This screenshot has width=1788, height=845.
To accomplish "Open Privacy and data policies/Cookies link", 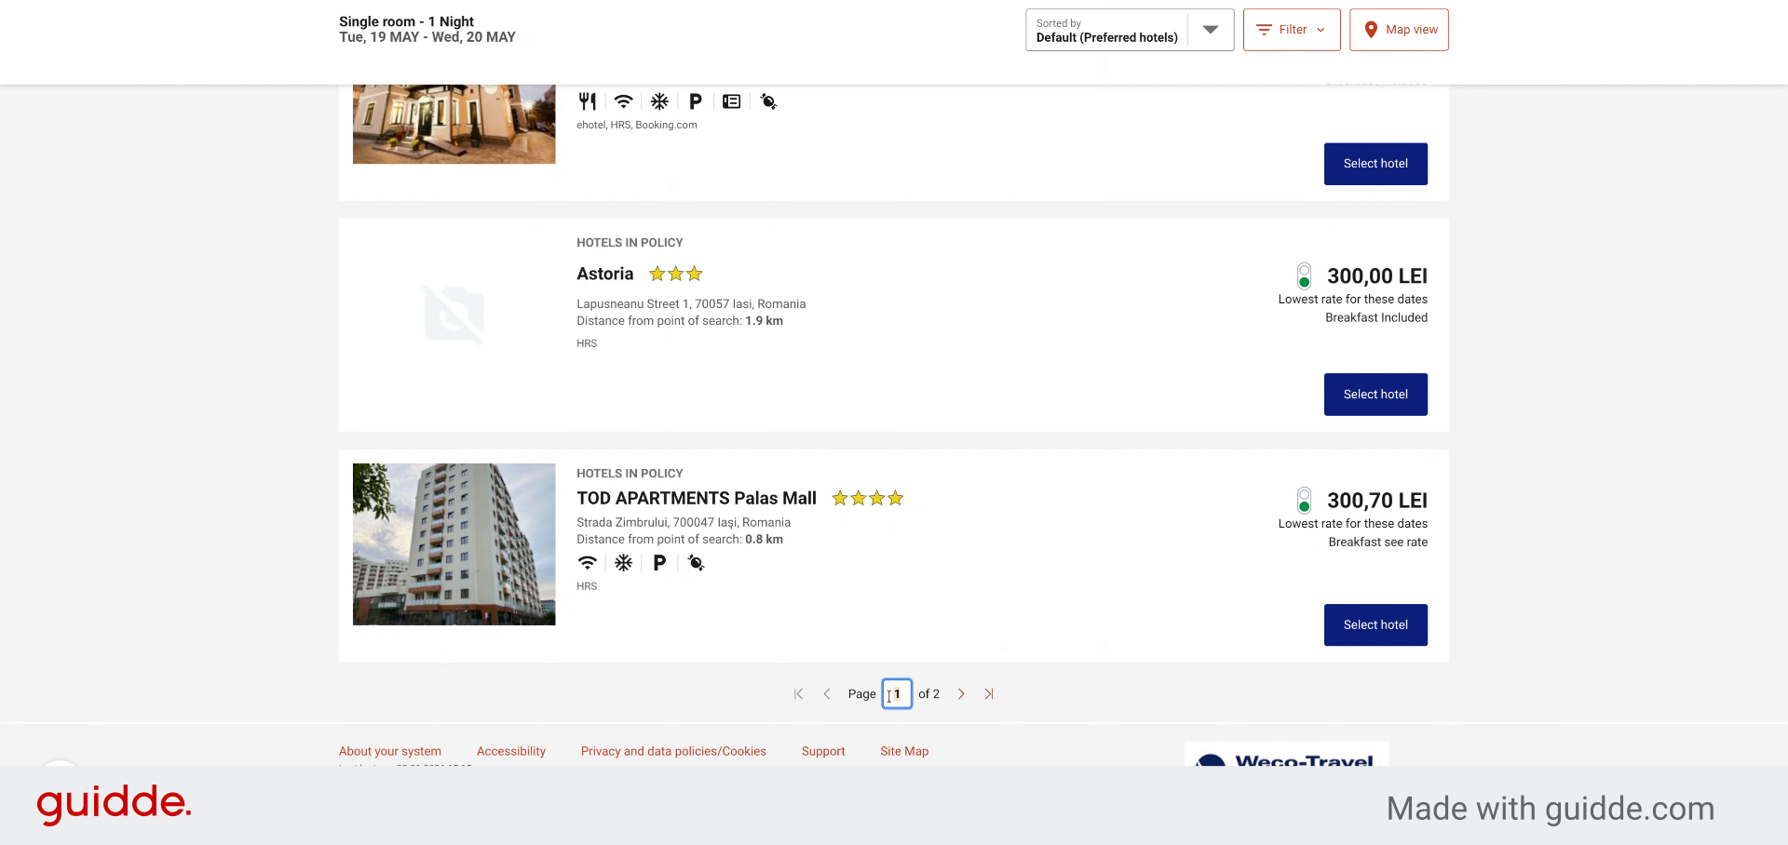I will tap(673, 751).
